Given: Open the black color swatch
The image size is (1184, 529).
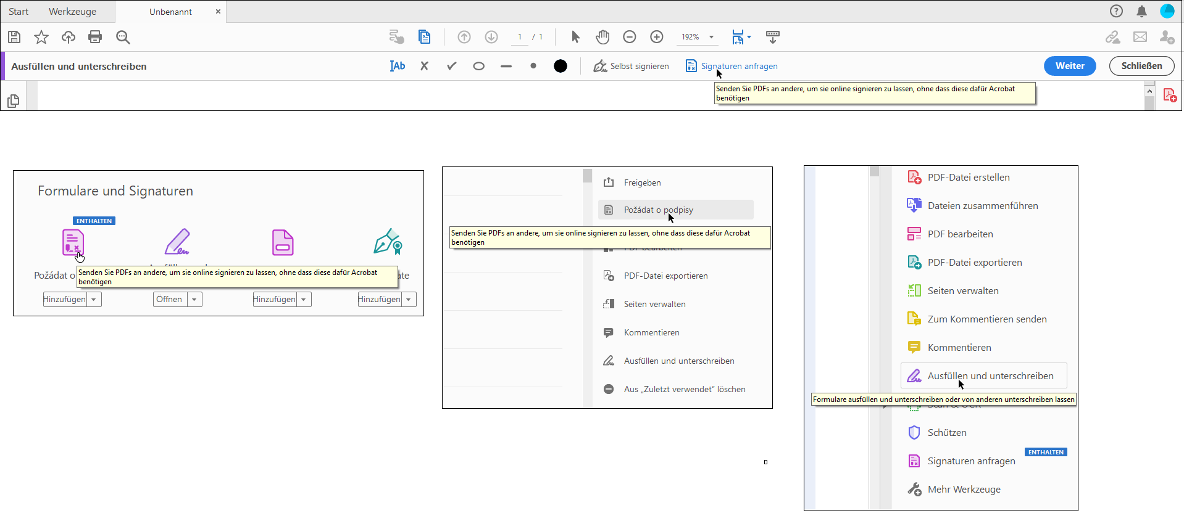Looking at the screenshot, I should (x=561, y=66).
